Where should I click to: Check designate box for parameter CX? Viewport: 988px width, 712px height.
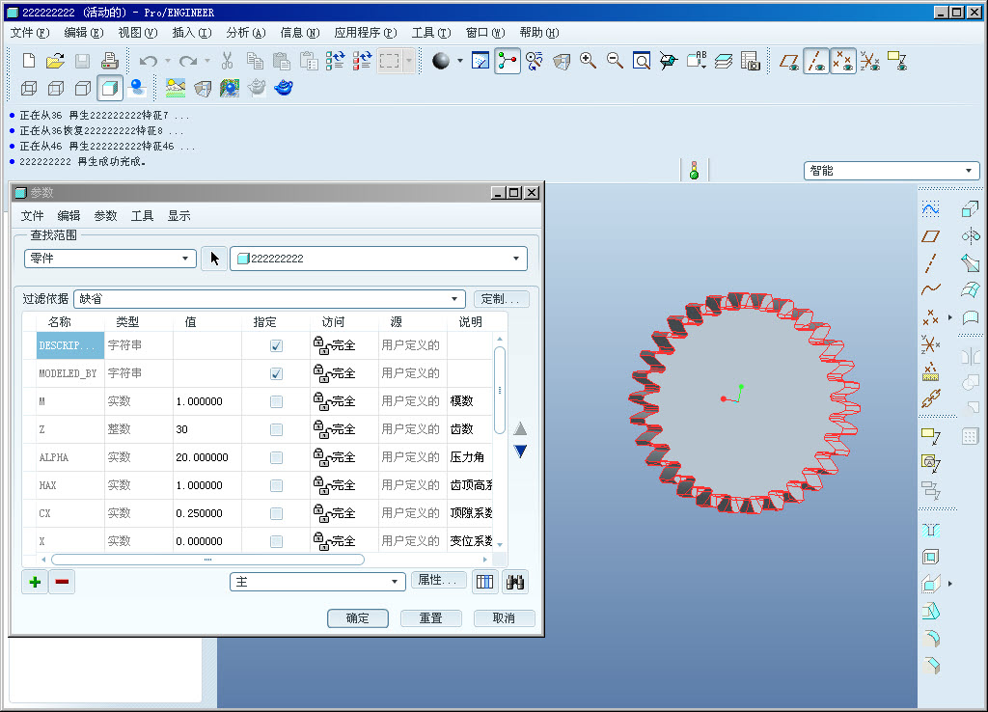click(x=276, y=513)
